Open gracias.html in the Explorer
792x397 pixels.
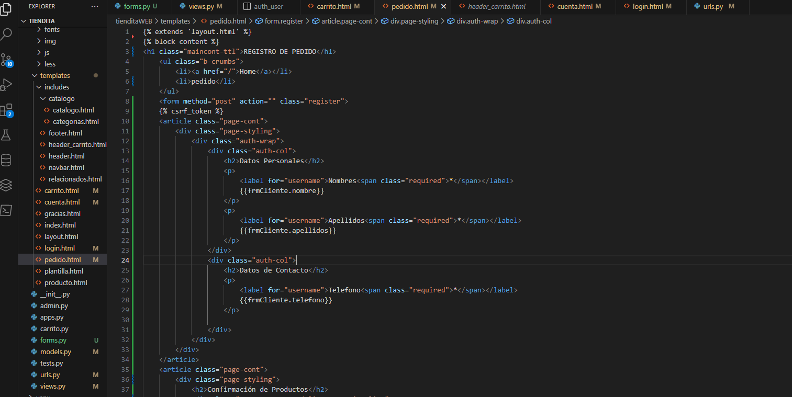click(x=62, y=213)
